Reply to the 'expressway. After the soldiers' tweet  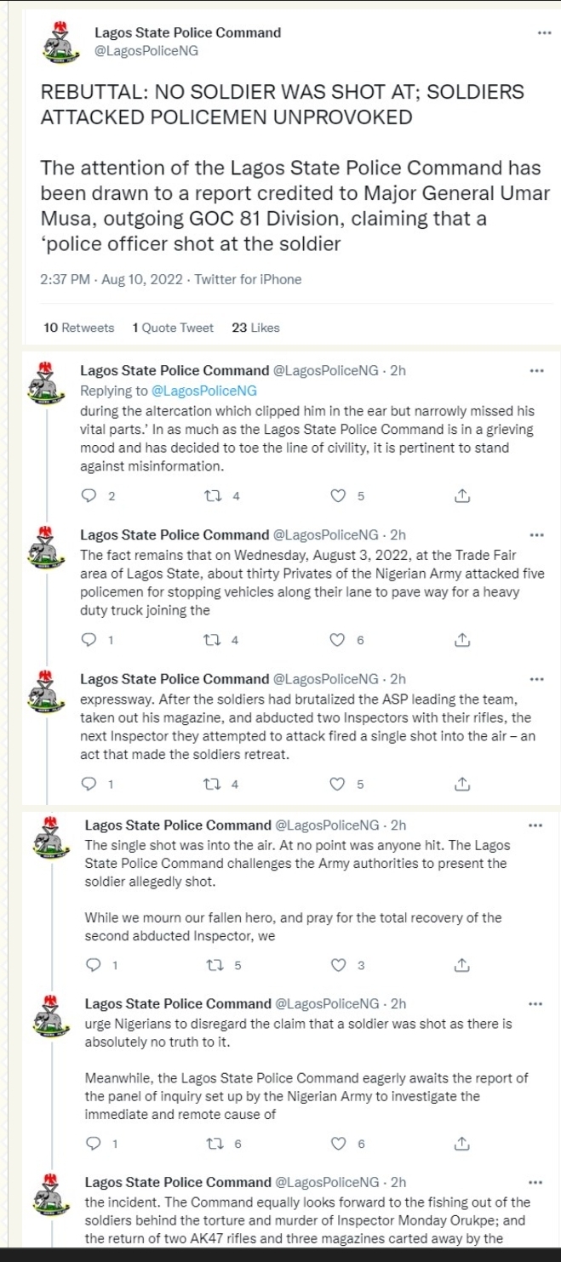(x=89, y=784)
